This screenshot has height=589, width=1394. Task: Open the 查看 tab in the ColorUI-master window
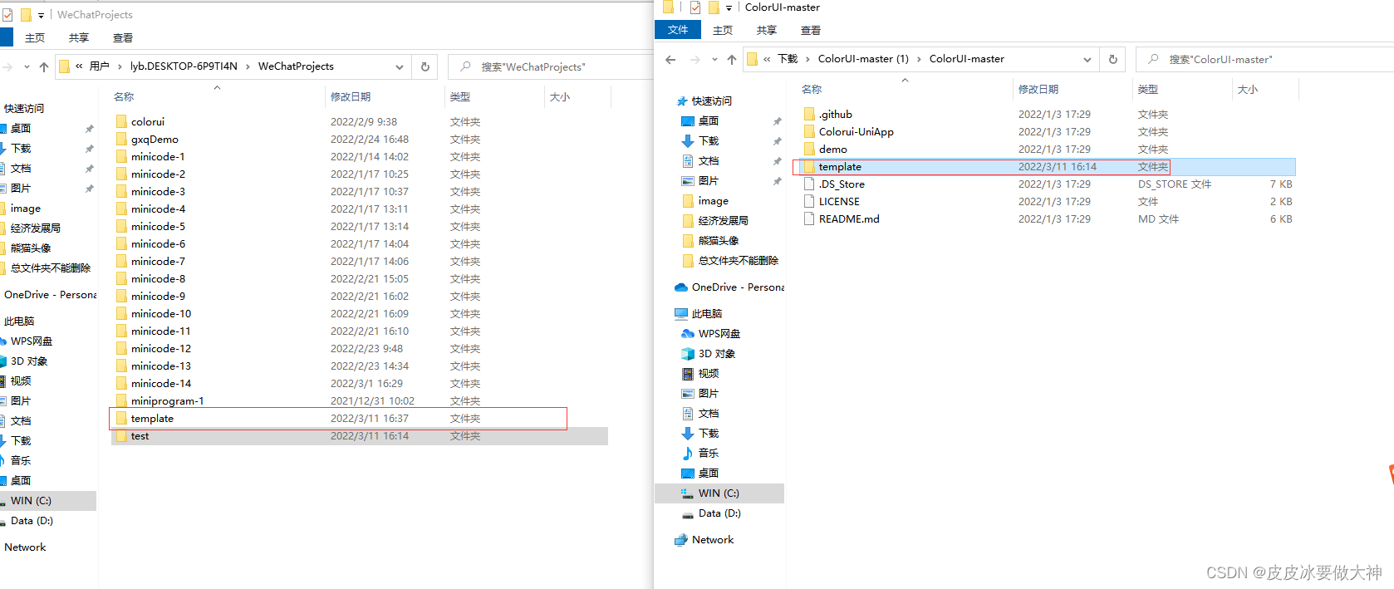(810, 30)
